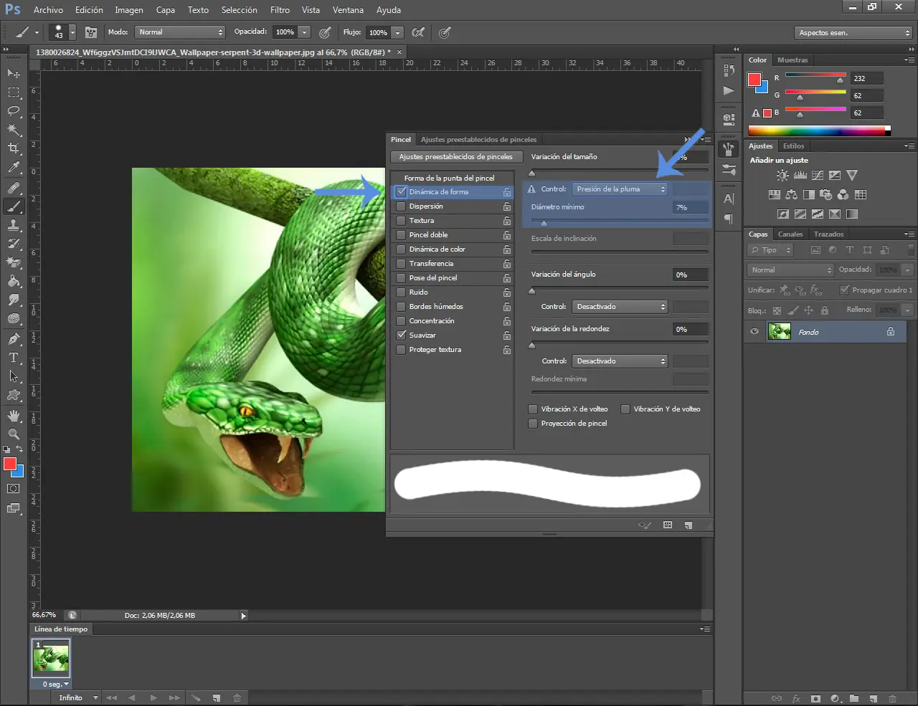This screenshot has height=706, width=918.
Task: Open the roundness Control dropdown set to Desactivado
Action: click(x=620, y=361)
